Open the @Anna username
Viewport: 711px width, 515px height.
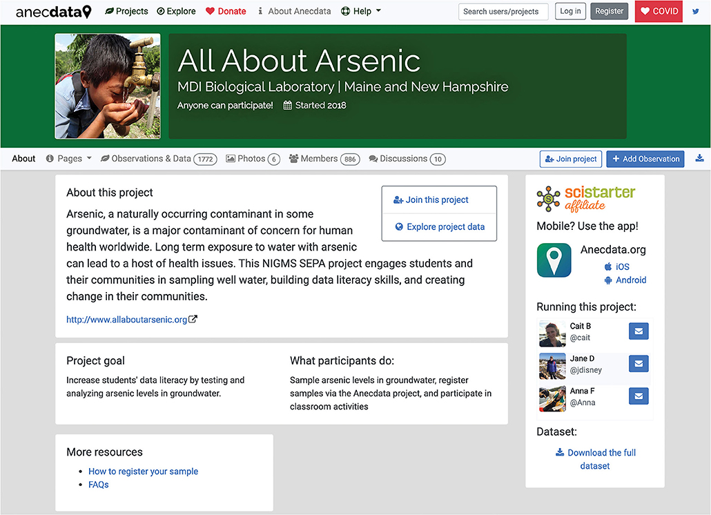pyautogui.click(x=583, y=402)
